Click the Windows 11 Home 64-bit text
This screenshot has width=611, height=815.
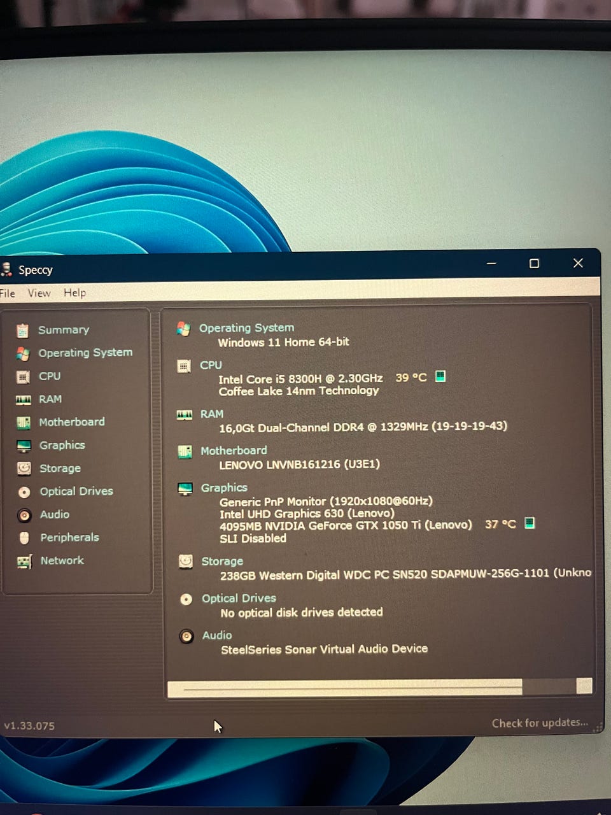point(283,342)
